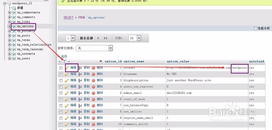Check the start_of_week row checkbox
The width and height of the screenshot is (272, 130).
tap(61, 99)
